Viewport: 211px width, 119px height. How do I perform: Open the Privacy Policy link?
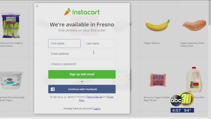pyautogui.click(x=96, y=98)
